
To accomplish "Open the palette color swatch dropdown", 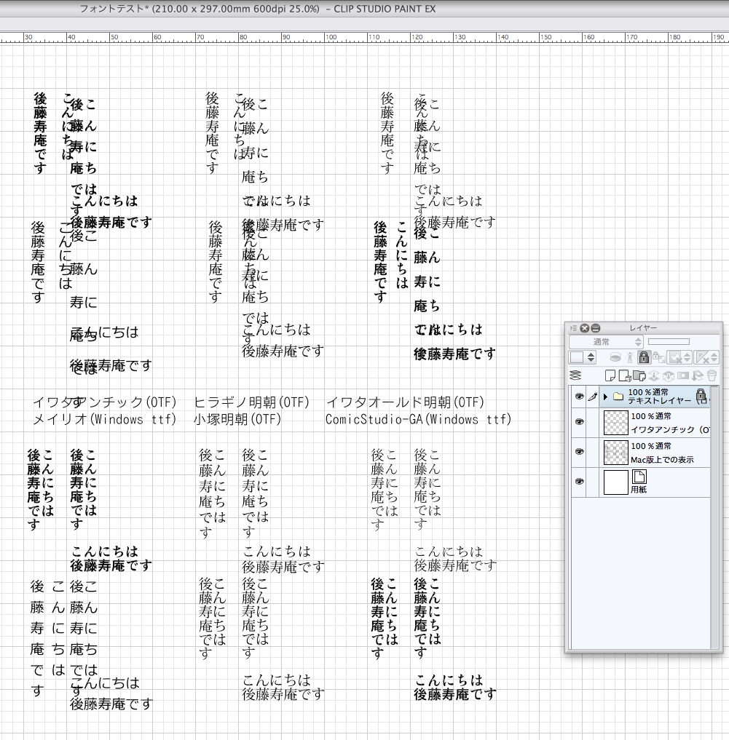I will point(582,357).
